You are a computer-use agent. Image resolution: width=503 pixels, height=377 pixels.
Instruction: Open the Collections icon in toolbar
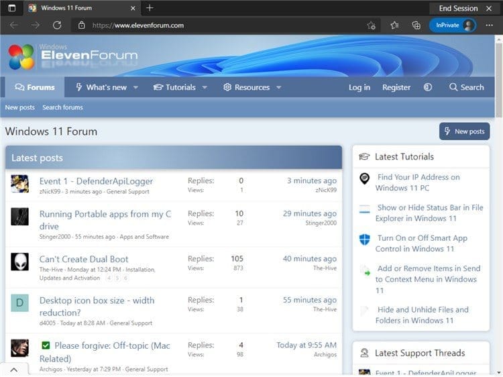416,25
